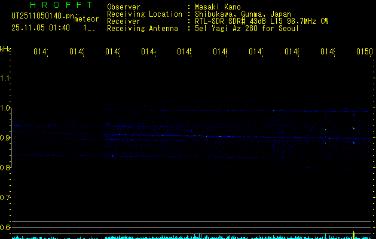
Task: Select the Receiving Location label
Action: (x=144, y=14)
